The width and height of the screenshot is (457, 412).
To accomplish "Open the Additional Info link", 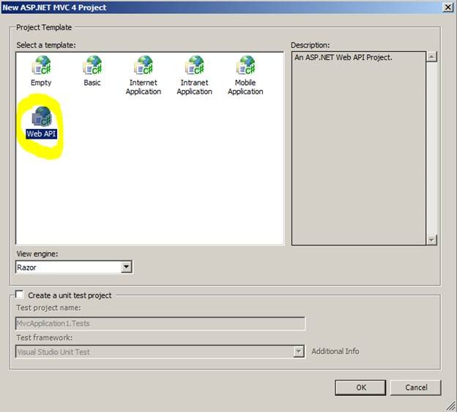I will point(335,351).
